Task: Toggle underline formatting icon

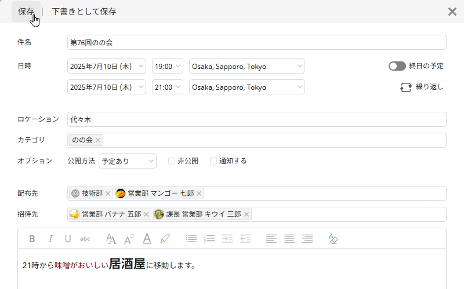Action: pyautogui.click(x=68, y=239)
